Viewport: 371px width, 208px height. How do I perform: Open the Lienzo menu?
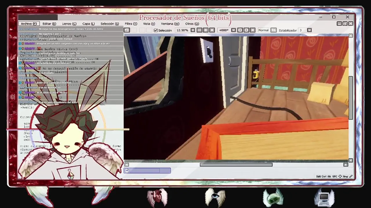coord(69,24)
